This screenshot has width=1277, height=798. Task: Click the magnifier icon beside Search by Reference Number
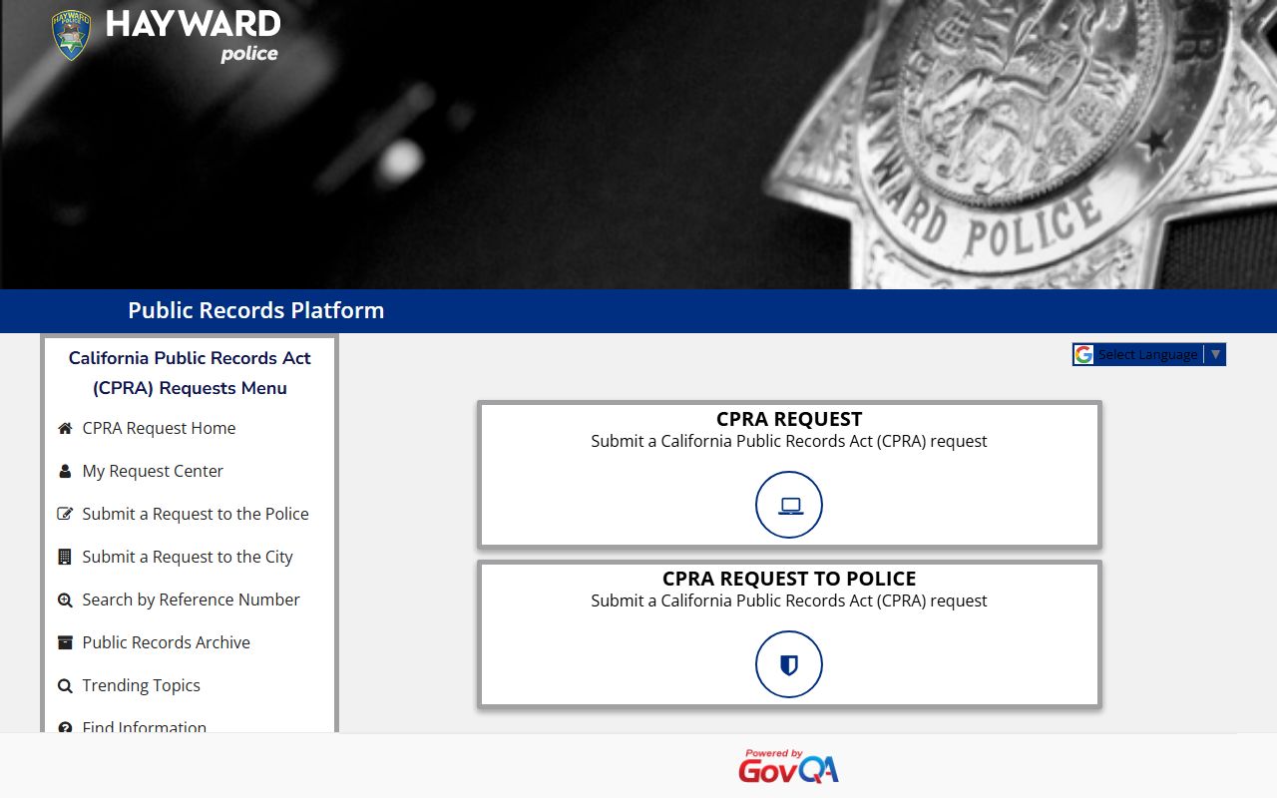pyautogui.click(x=65, y=599)
